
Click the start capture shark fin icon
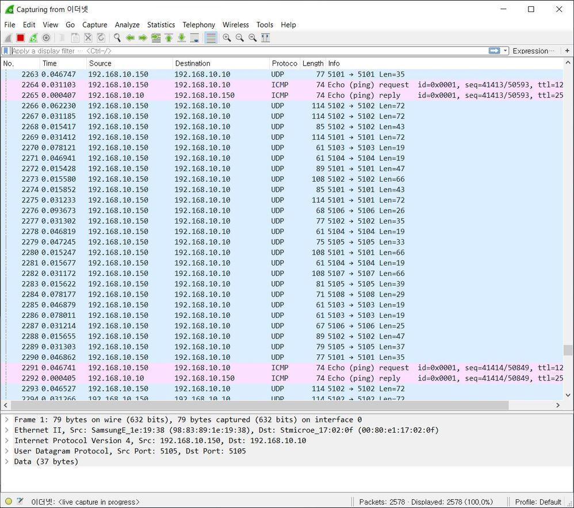(x=8, y=38)
